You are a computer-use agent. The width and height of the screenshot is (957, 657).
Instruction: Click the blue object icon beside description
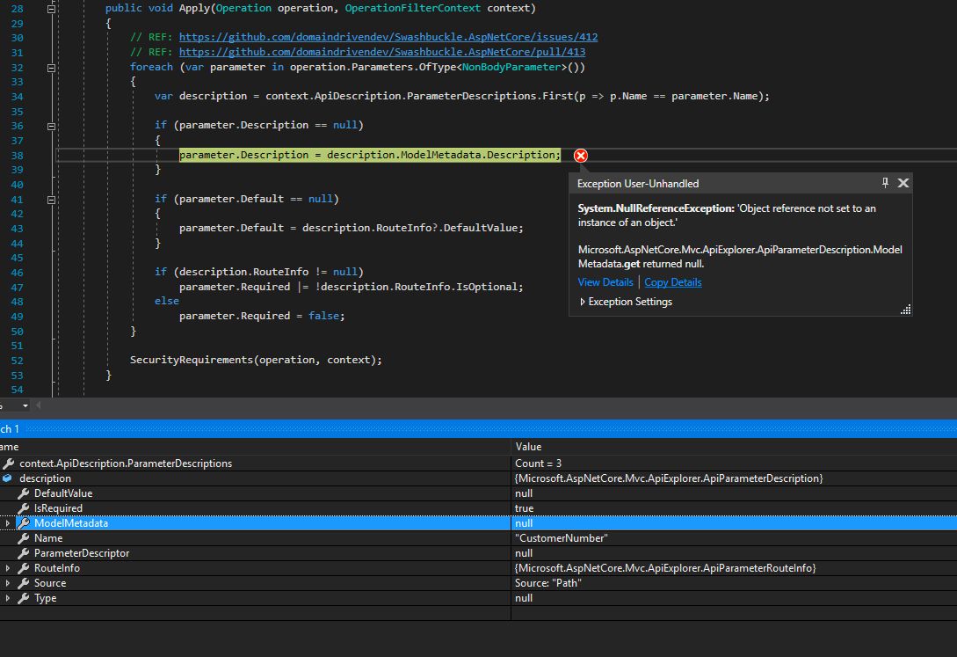tap(7, 478)
